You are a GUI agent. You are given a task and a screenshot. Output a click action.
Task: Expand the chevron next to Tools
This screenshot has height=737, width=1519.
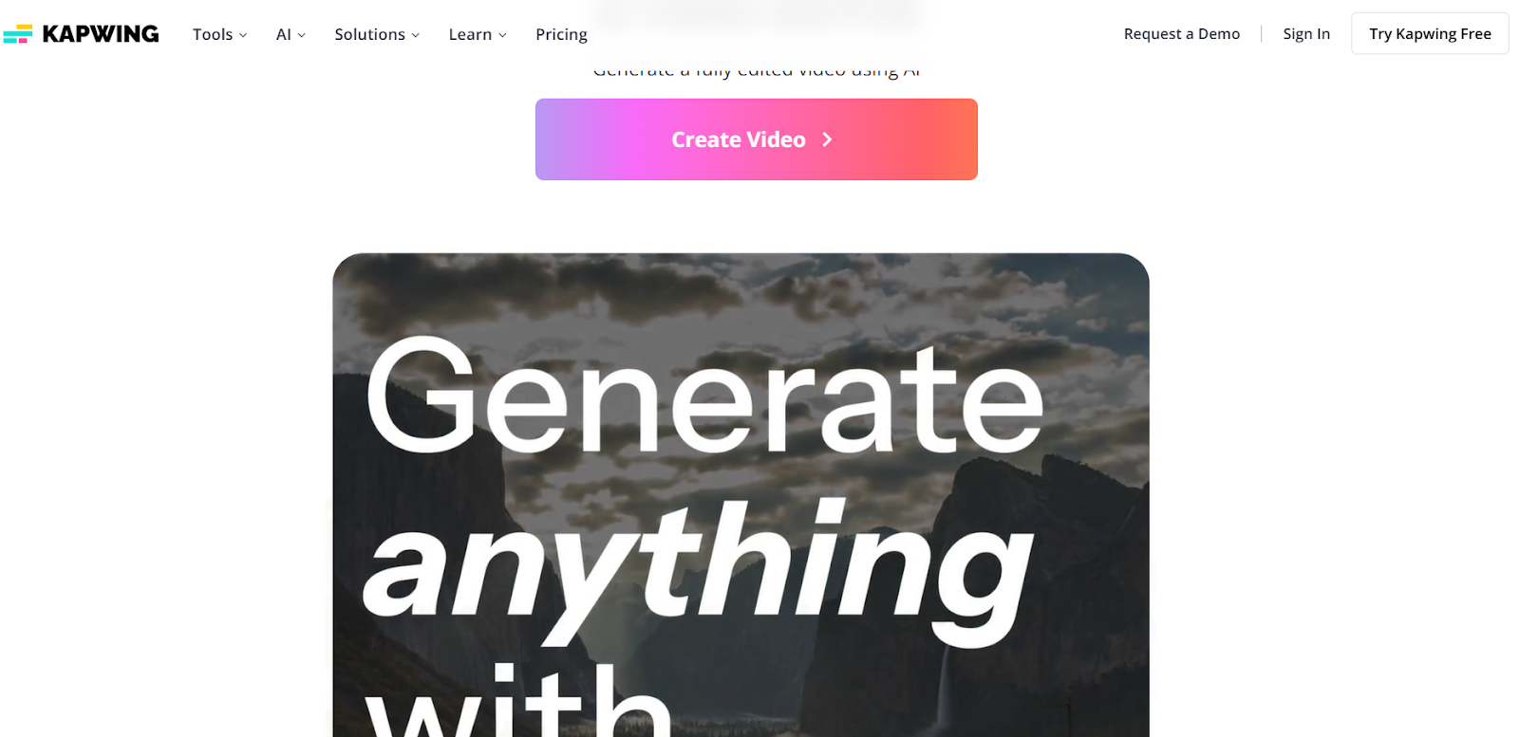click(243, 35)
